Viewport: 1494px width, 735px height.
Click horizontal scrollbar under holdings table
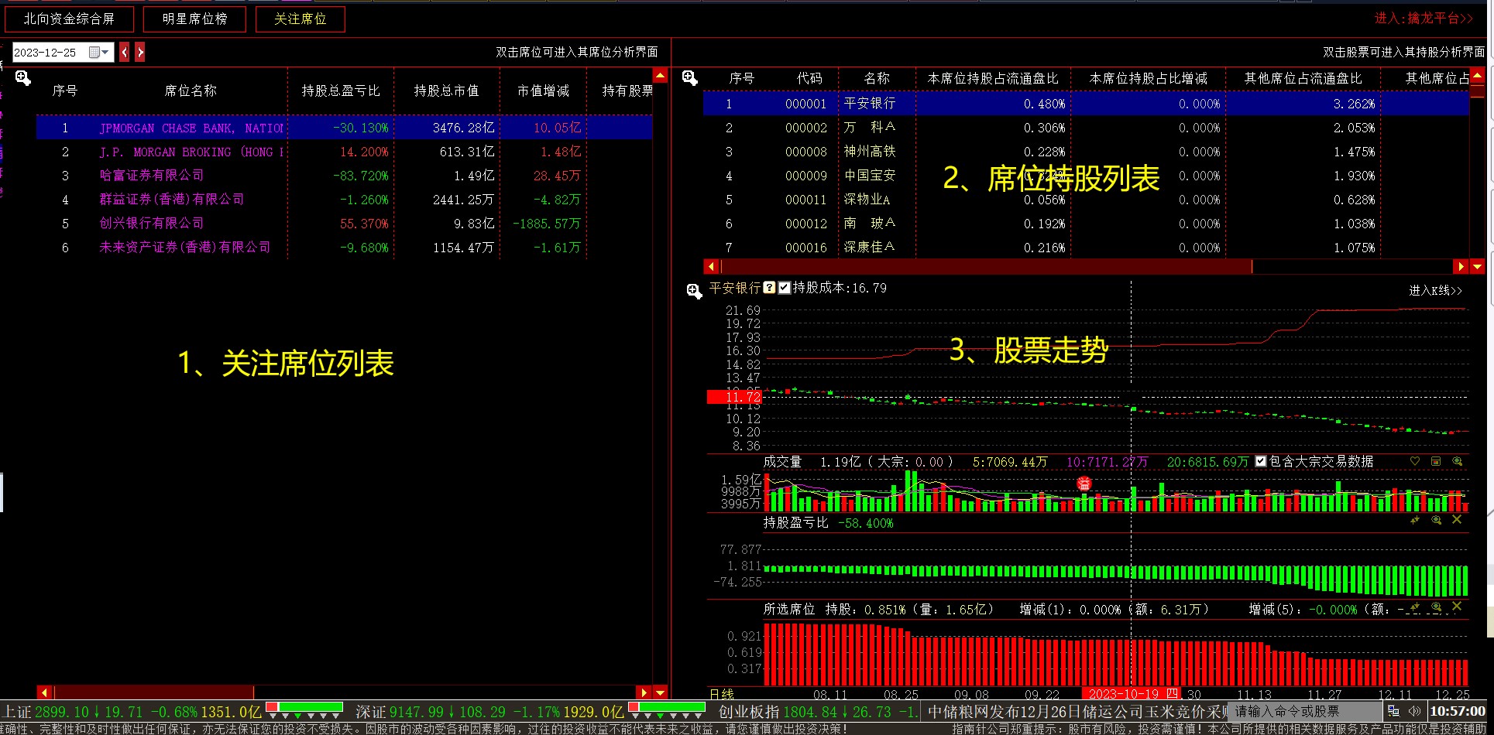pyautogui.click(x=984, y=267)
